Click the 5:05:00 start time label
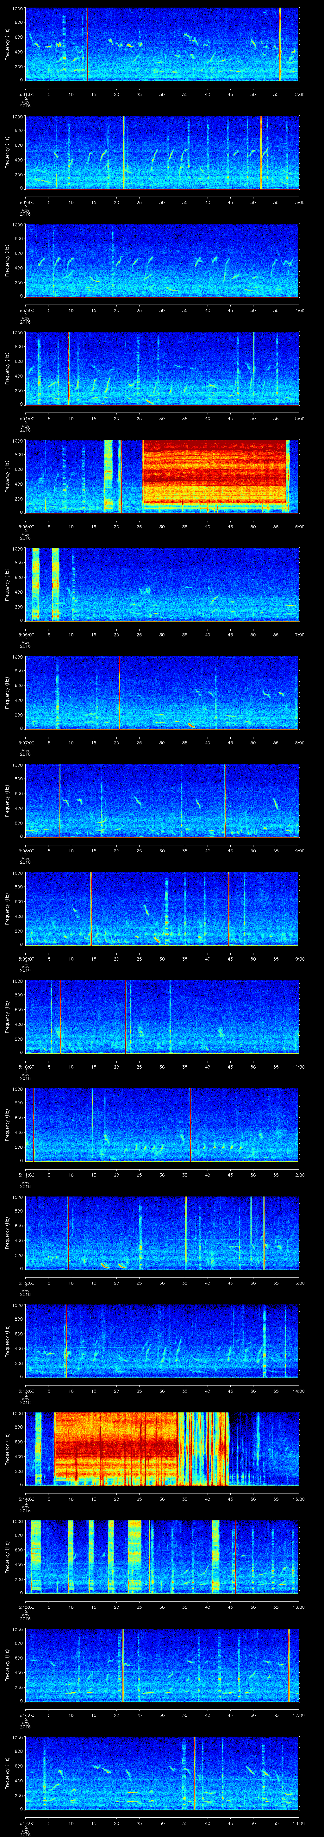The height and width of the screenshot is (1837, 324). pos(26,526)
